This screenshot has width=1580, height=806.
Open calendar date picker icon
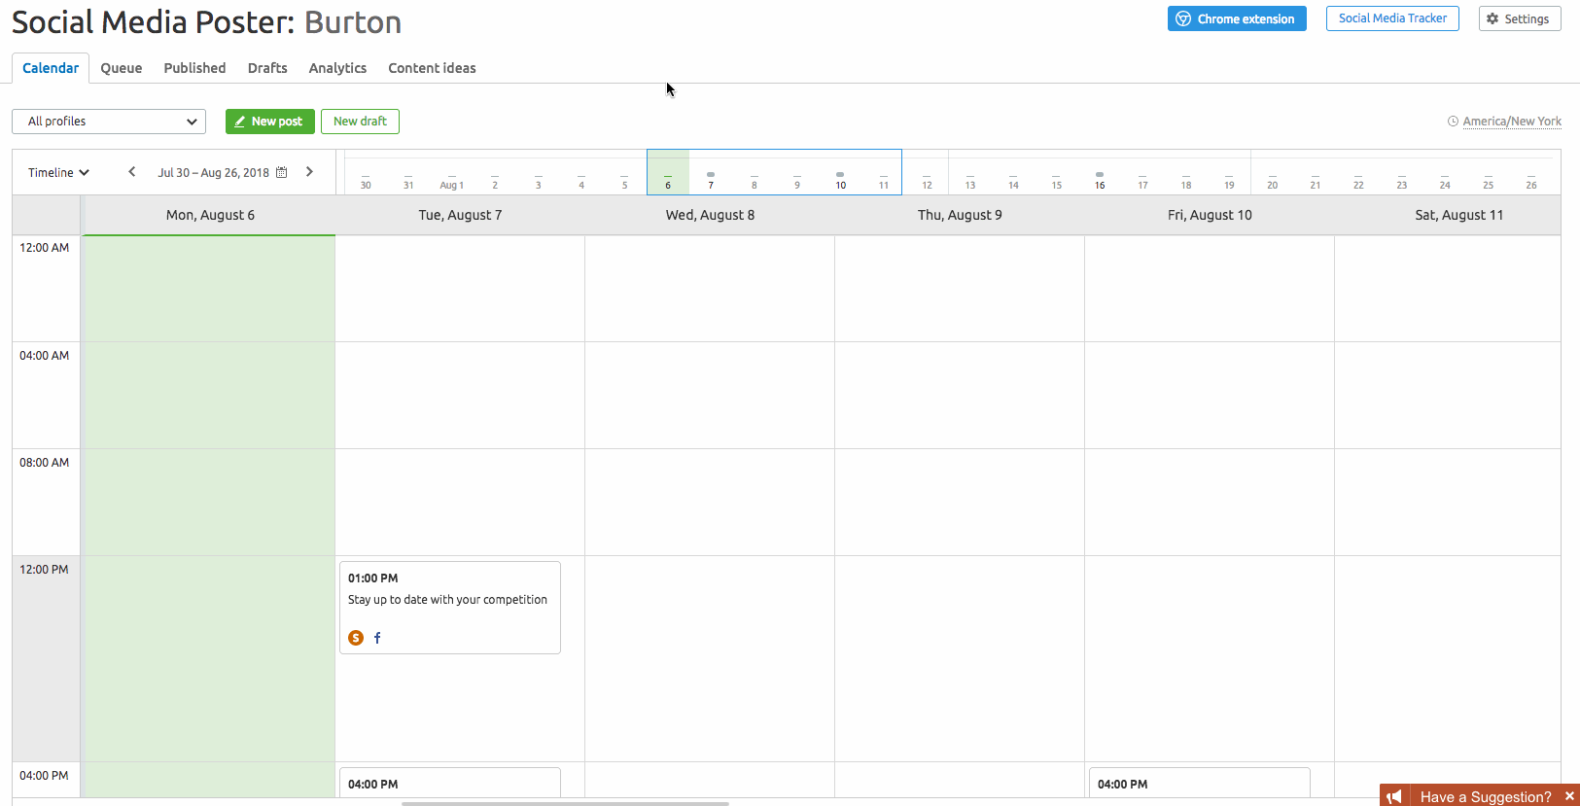tap(282, 172)
